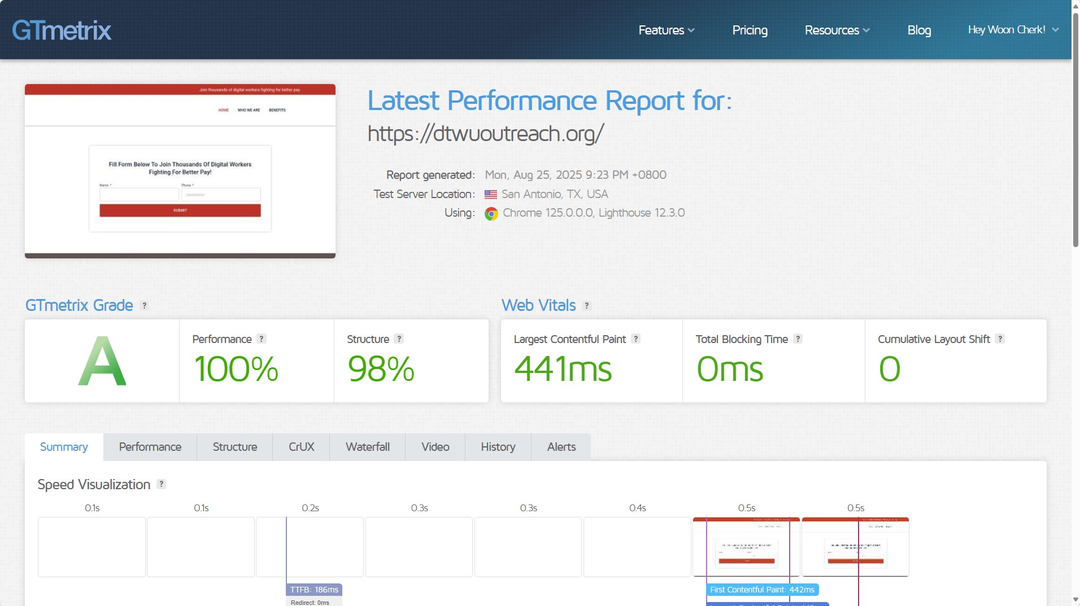Click the scrollbar down arrow

click(x=1075, y=600)
